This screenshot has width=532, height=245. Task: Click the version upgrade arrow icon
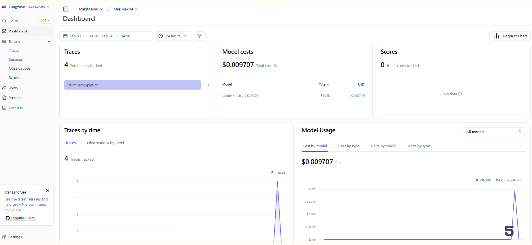click(48, 7)
